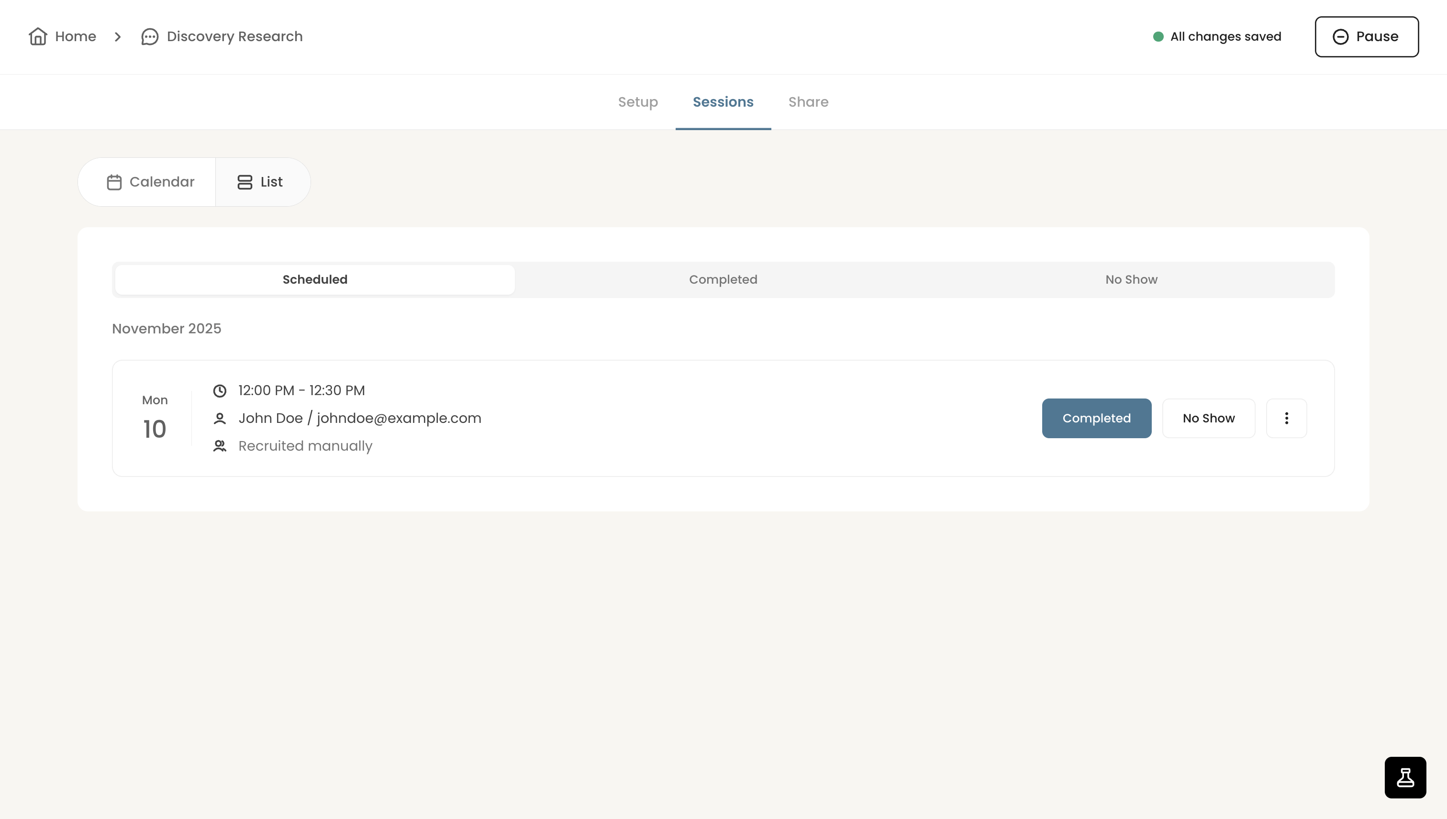Click the "Recruited manually" text

tap(305, 446)
